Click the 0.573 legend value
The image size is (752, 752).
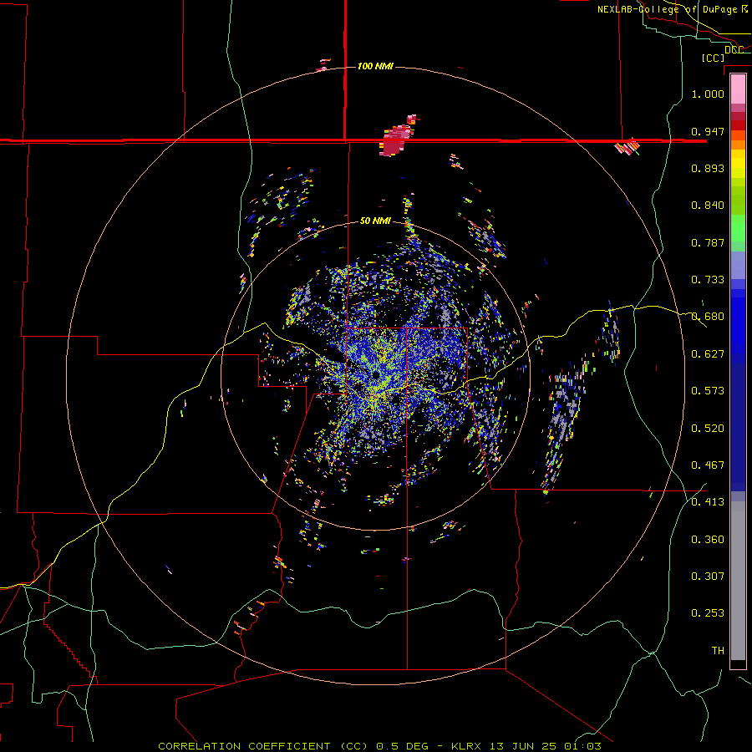tap(708, 391)
